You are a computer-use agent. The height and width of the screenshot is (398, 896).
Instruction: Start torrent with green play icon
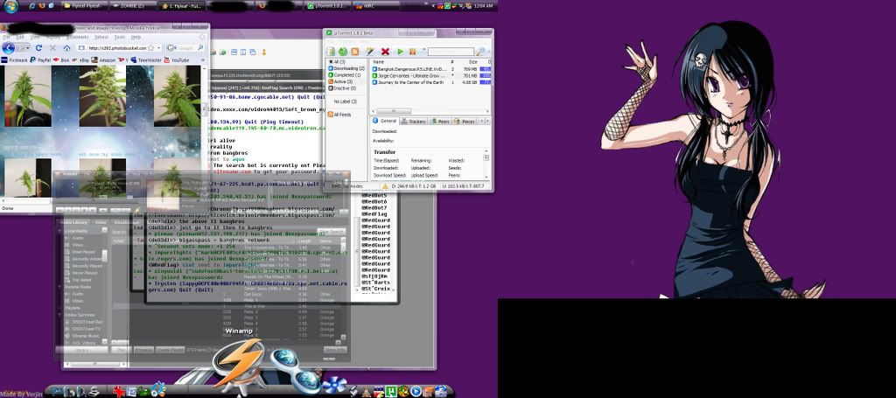click(x=401, y=52)
